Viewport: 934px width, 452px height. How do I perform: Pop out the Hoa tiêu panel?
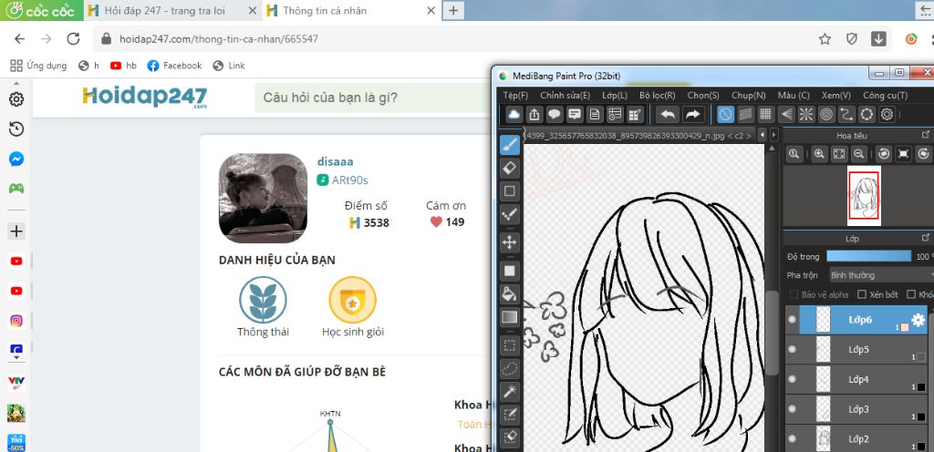pos(925,135)
